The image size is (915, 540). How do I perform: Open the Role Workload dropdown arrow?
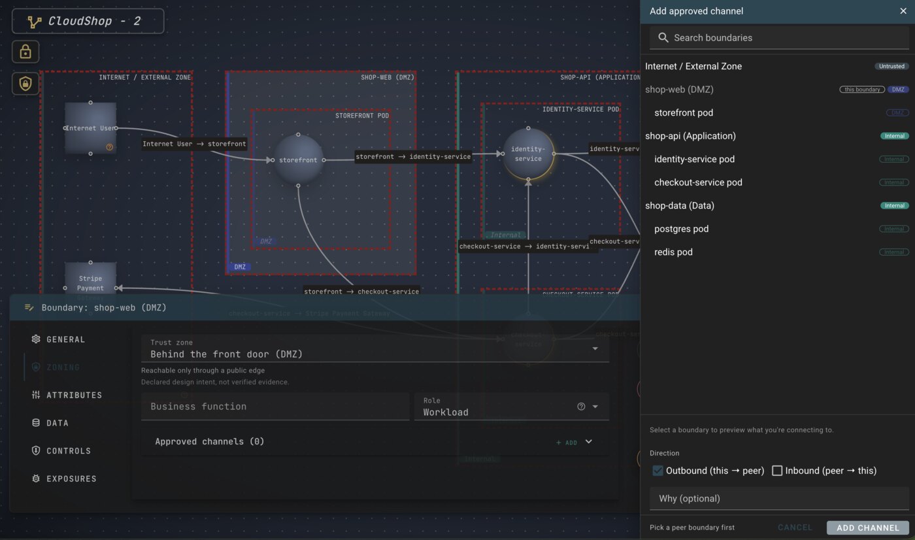point(595,407)
